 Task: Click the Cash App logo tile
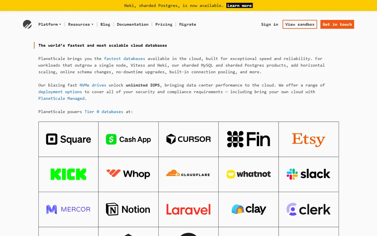(129, 139)
